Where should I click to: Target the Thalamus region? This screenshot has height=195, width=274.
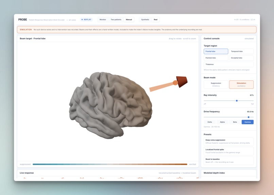click(x=228, y=64)
